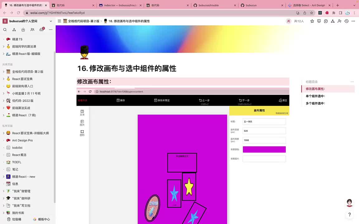The height and width of the screenshot is (224, 359).
Task: Click the 保存 button in embedded editor
Action: (x=121, y=100)
